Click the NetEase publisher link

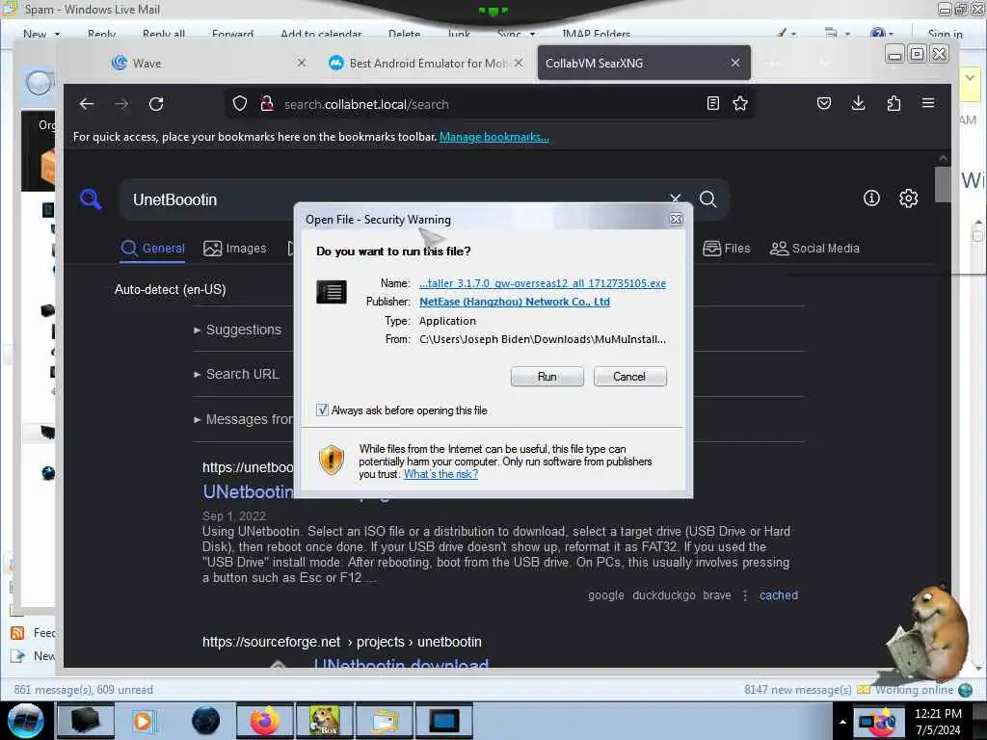tap(515, 302)
